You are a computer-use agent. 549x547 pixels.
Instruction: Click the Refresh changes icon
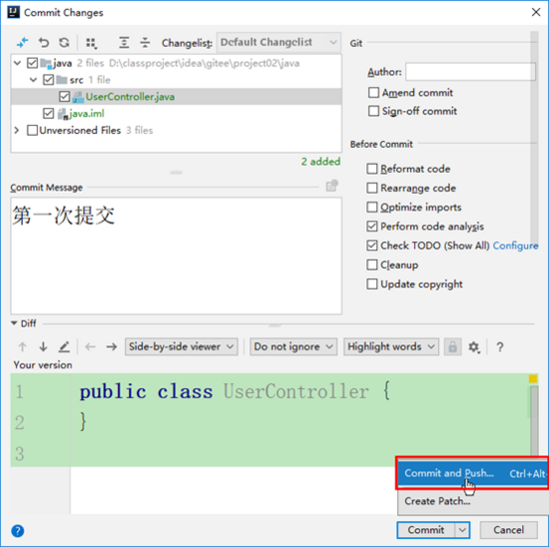click(64, 43)
